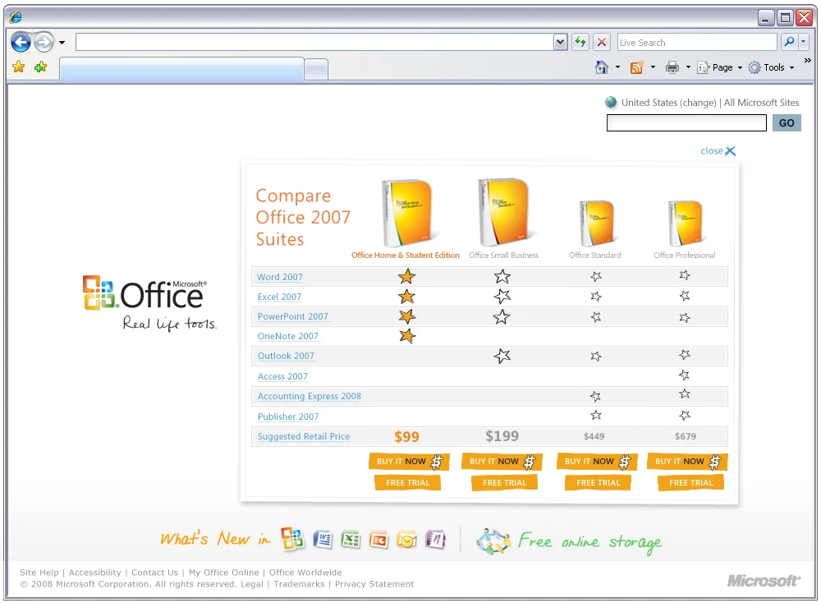Open the Page menu
The image size is (821, 603).
click(x=720, y=67)
